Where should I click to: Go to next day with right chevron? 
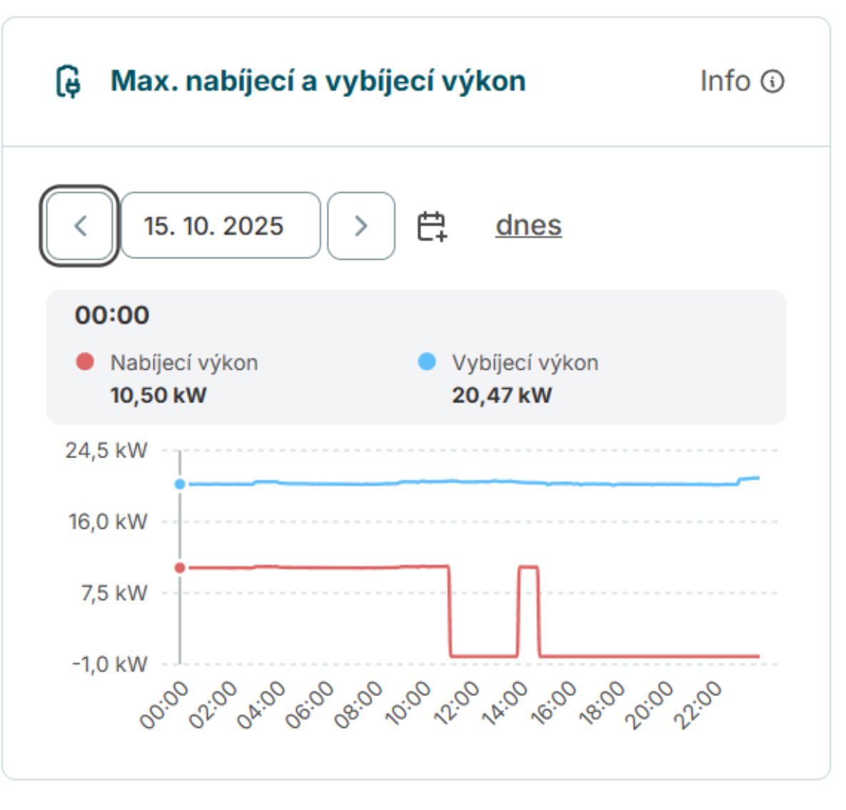point(361,226)
